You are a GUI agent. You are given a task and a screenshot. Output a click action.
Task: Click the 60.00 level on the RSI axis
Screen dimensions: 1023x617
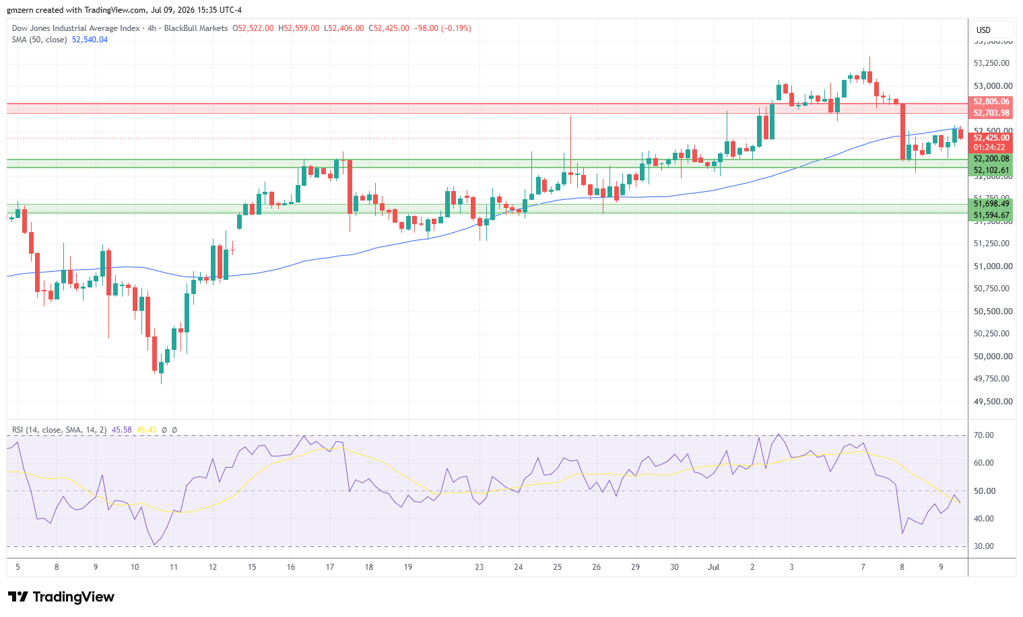tap(984, 463)
